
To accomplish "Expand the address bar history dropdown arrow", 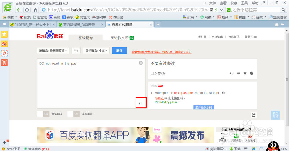I will [x=222, y=10].
